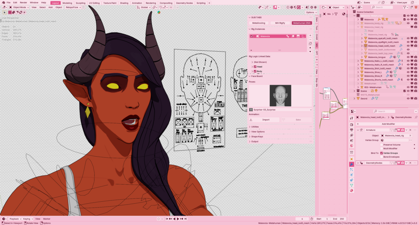Move rig instance up with arrow icon
This screenshot has width=419, height=225.
pyautogui.click(x=310, y=48)
